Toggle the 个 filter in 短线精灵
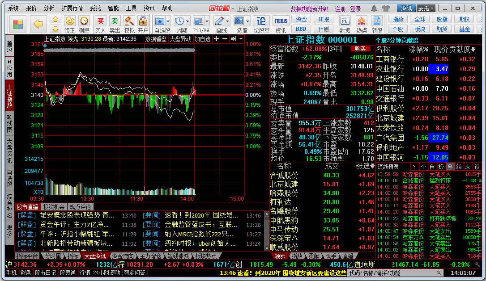The height and width of the screenshot is (281, 486). (423, 167)
